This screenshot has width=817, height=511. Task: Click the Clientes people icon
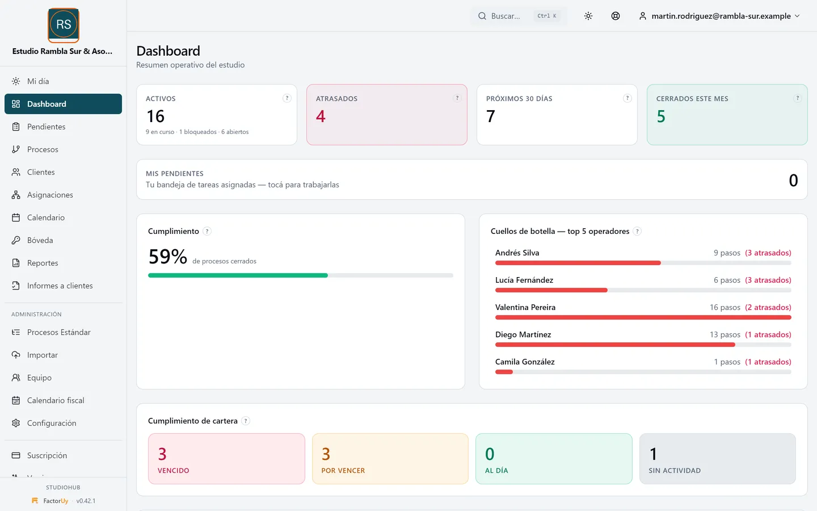(16, 172)
